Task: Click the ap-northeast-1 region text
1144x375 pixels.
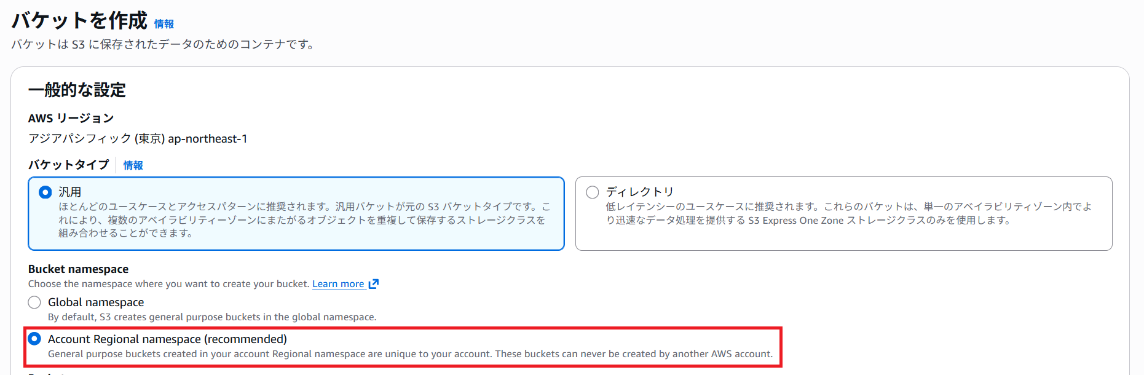Action: [207, 139]
